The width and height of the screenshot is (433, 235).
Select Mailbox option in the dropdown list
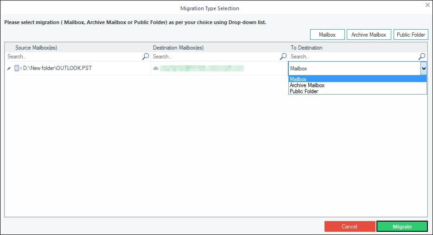tap(357, 79)
